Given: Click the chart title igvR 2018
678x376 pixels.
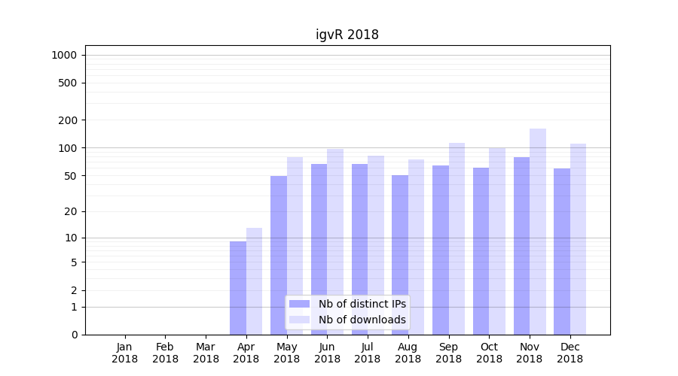Looking at the screenshot, I should click(347, 35).
